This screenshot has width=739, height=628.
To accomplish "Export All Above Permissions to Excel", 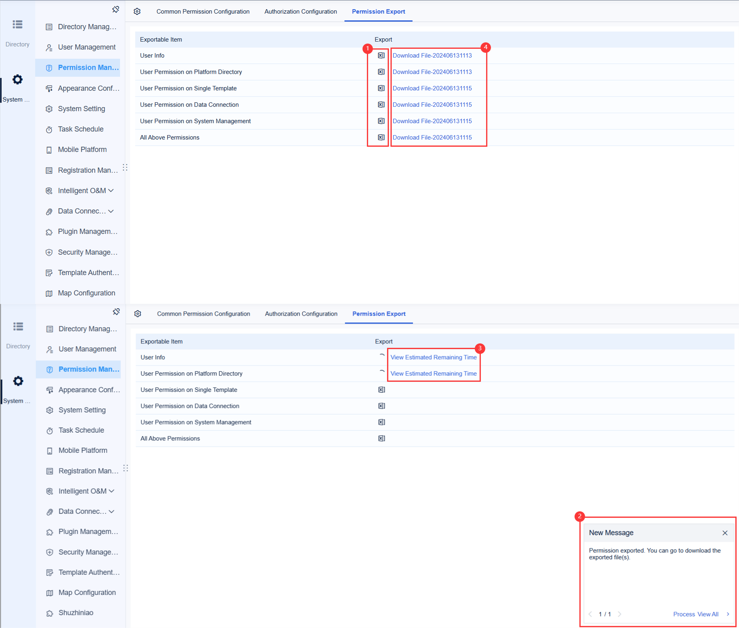I will [x=381, y=137].
